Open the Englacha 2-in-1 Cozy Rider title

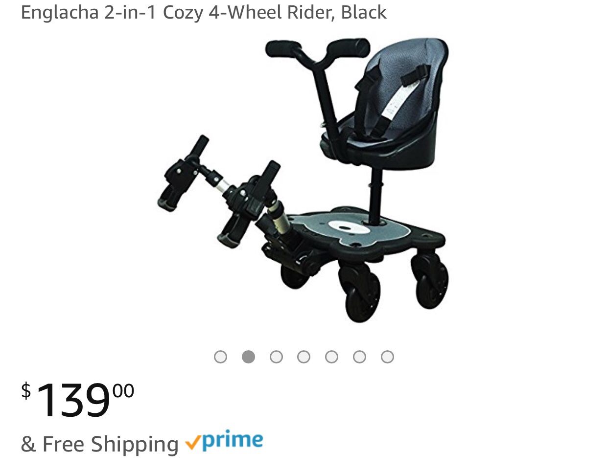click(204, 12)
